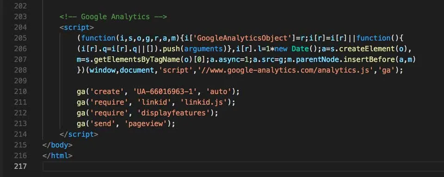444x177 pixels.
Task: Click the 'linkid.js' string
Action: [203, 102]
